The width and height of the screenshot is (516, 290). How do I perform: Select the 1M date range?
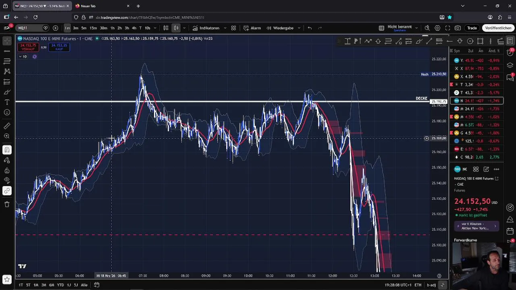click(36, 285)
